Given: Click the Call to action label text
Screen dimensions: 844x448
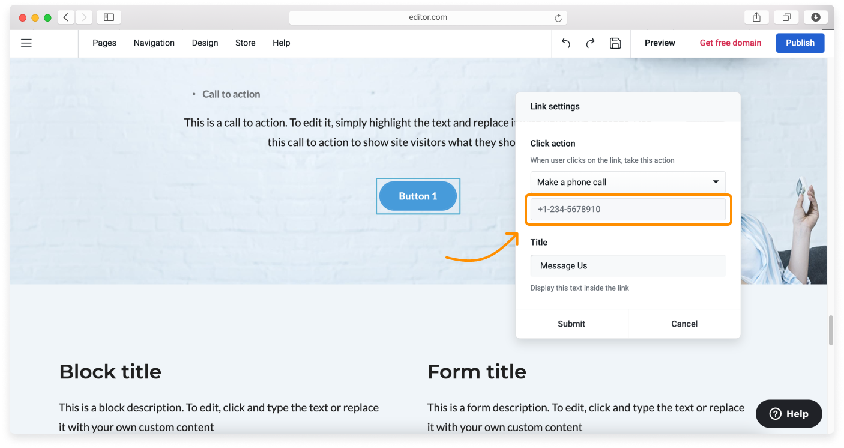Looking at the screenshot, I should point(231,94).
